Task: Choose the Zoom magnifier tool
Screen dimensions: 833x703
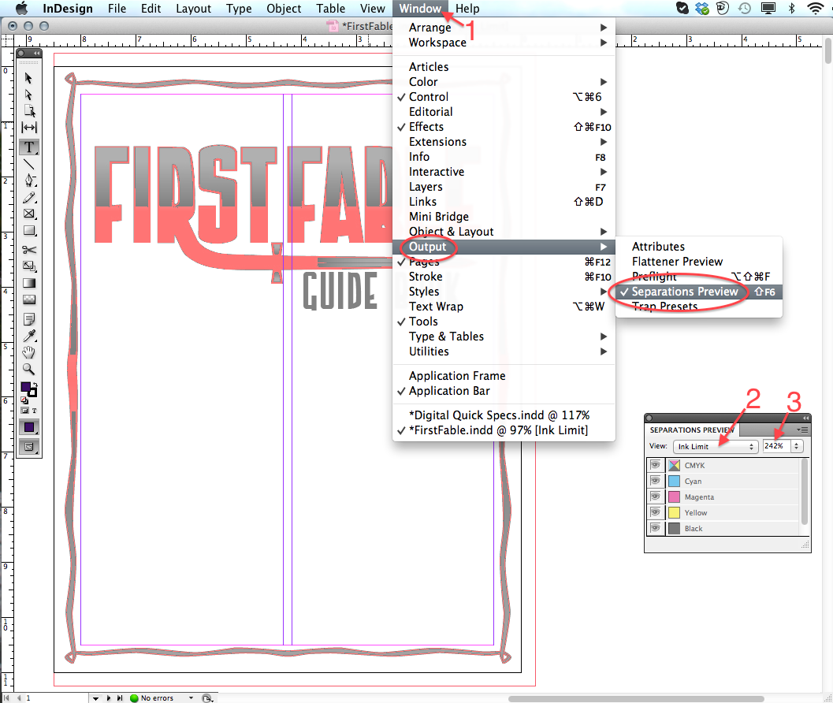Action: click(x=29, y=369)
